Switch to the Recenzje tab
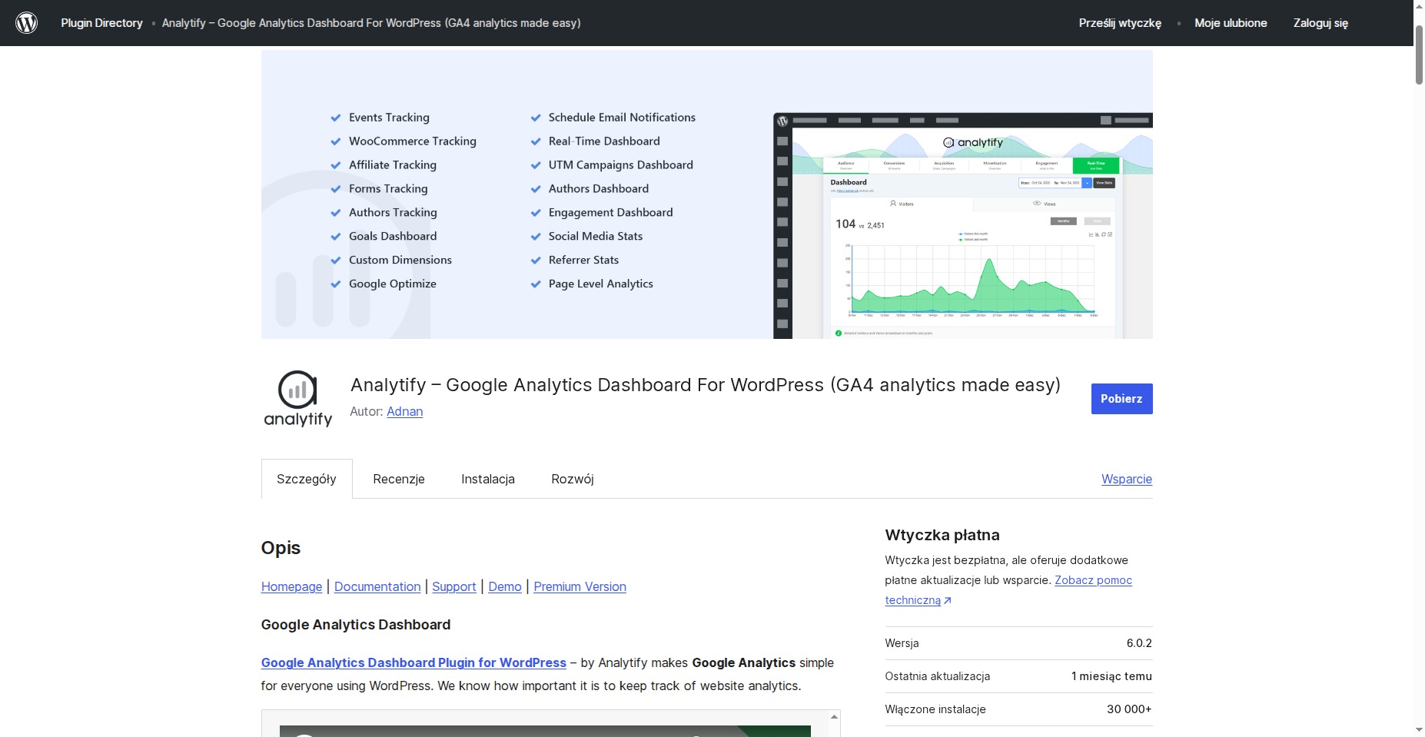The width and height of the screenshot is (1425, 737). 399,479
